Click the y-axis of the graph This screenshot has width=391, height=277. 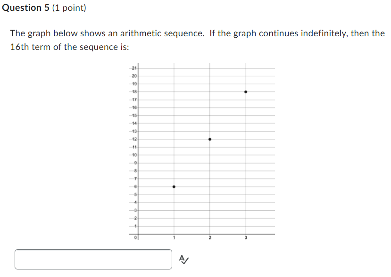(139, 151)
